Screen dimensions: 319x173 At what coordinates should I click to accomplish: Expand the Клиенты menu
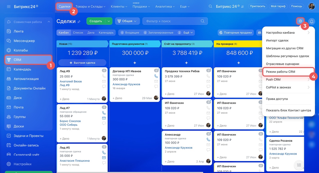click(x=119, y=6)
